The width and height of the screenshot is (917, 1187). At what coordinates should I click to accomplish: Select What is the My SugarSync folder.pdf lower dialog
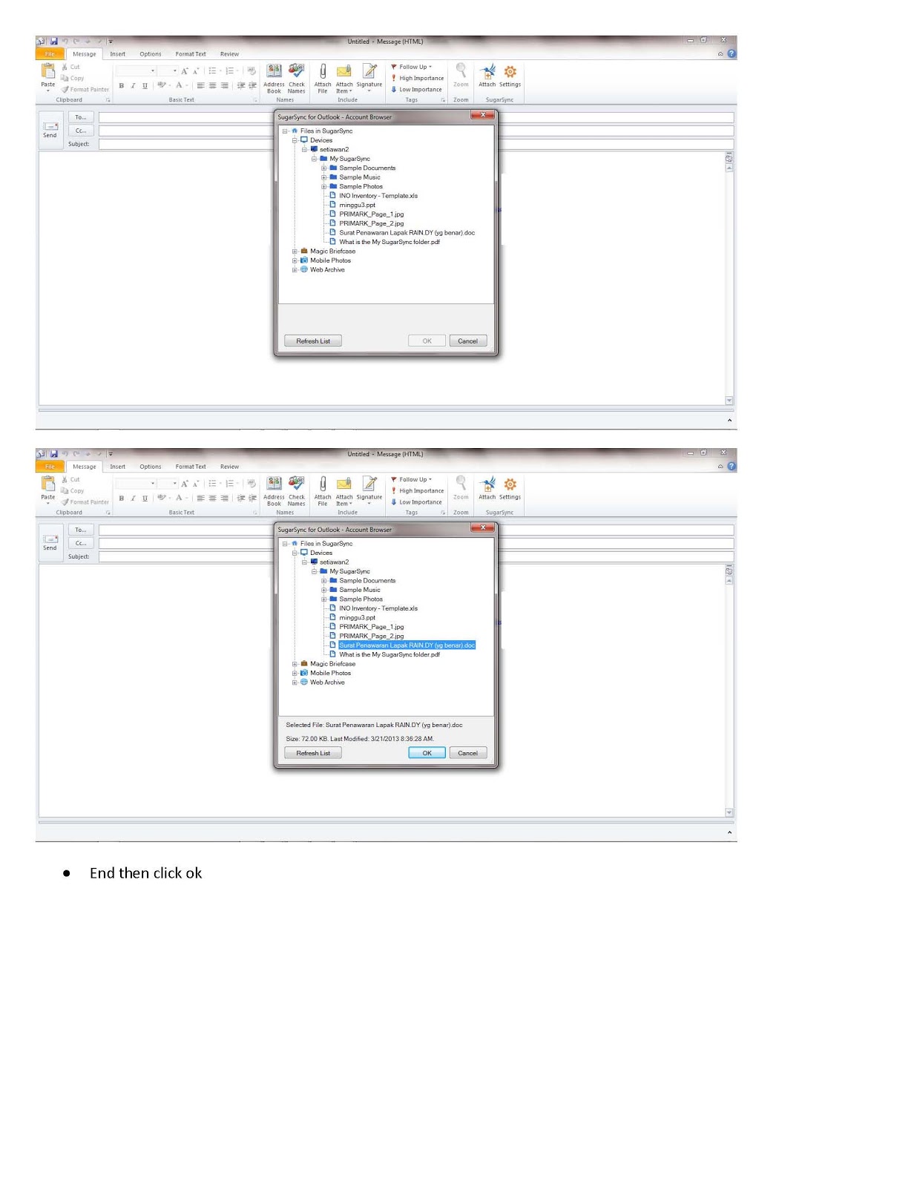pyautogui.click(x=390, y=654)
